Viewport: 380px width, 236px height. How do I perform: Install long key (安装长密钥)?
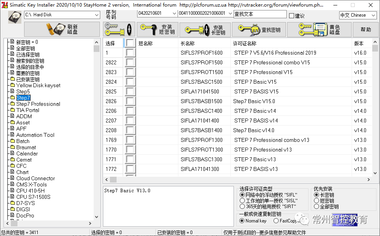(x=205, y=30)
